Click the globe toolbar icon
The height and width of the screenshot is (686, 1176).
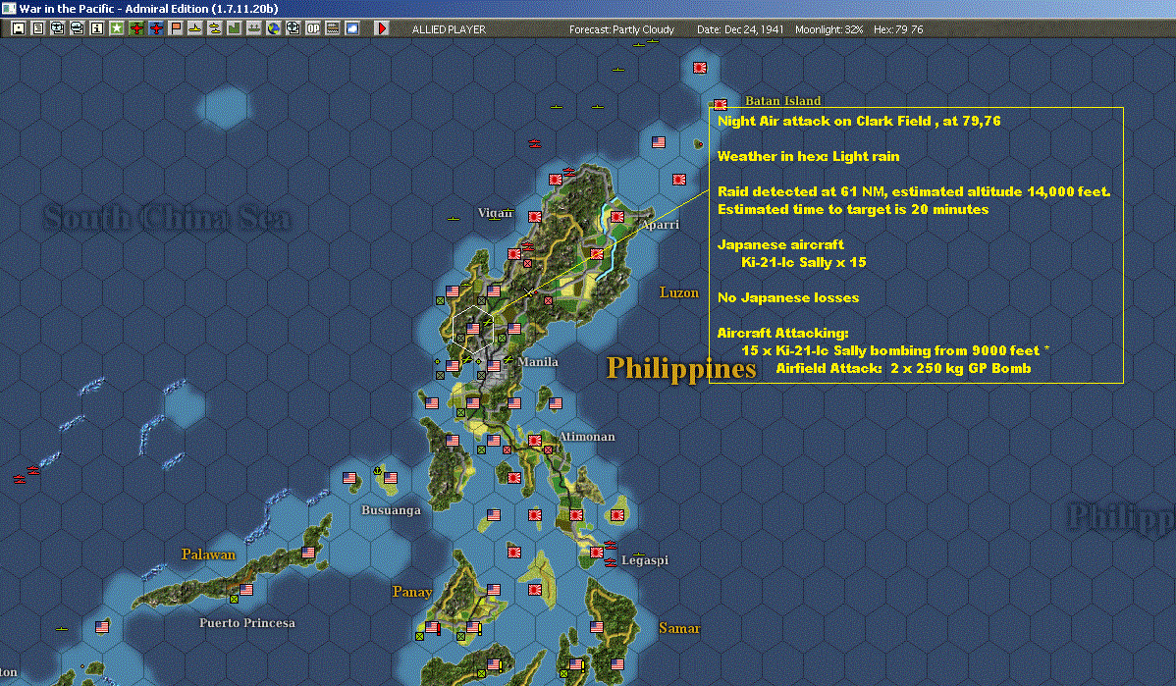273,28
